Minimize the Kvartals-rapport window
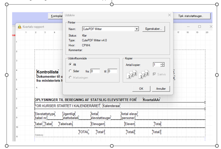The image size is (221, 149). point(188,26)
